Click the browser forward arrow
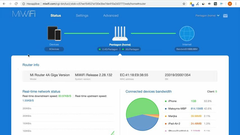240x135 pixels. click(x=10, y=4)
